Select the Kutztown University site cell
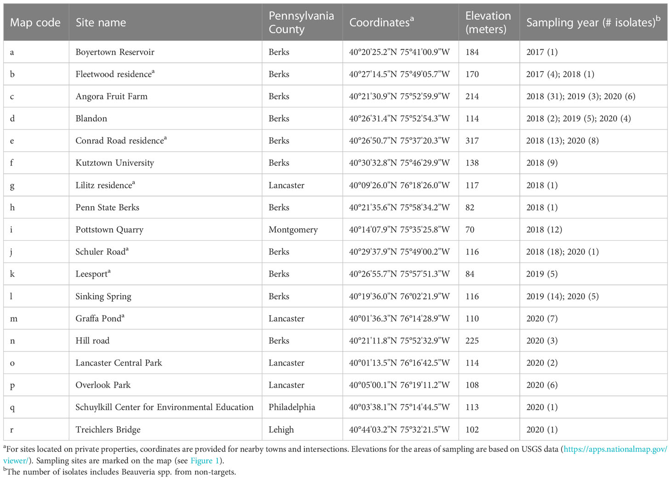 click(114, 163)
